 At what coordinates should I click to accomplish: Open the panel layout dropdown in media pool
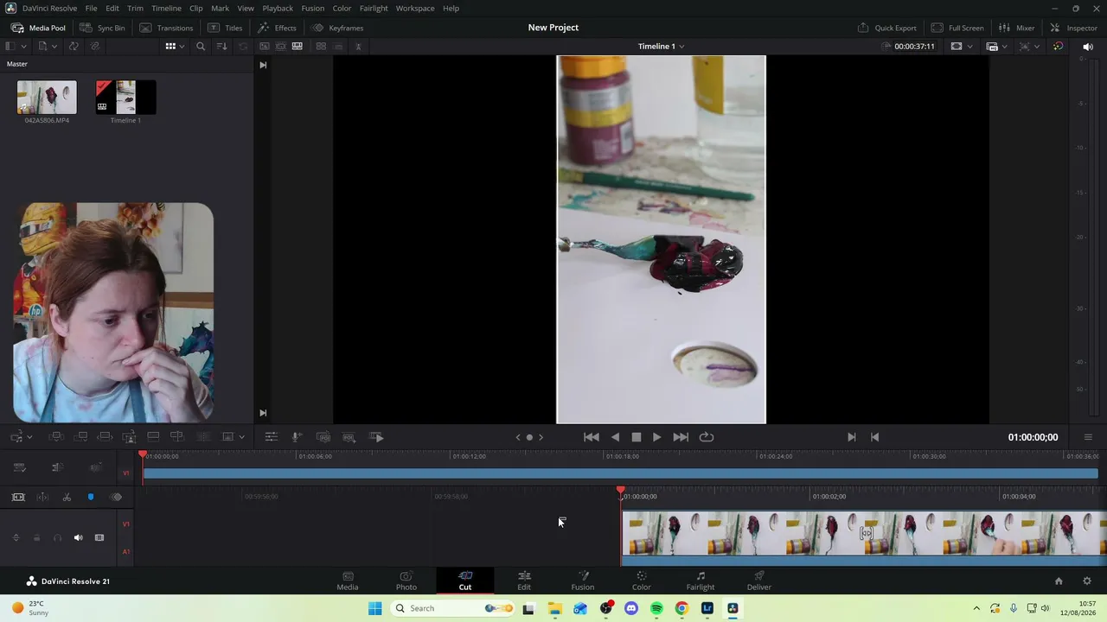[23, 46]
